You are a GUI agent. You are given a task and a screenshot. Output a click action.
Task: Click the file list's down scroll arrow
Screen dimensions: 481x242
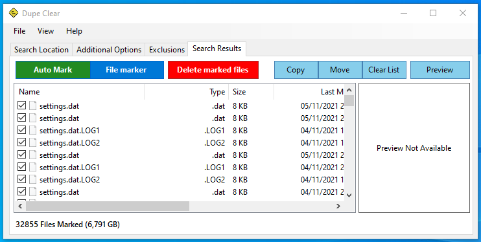[x=349, y=195]
